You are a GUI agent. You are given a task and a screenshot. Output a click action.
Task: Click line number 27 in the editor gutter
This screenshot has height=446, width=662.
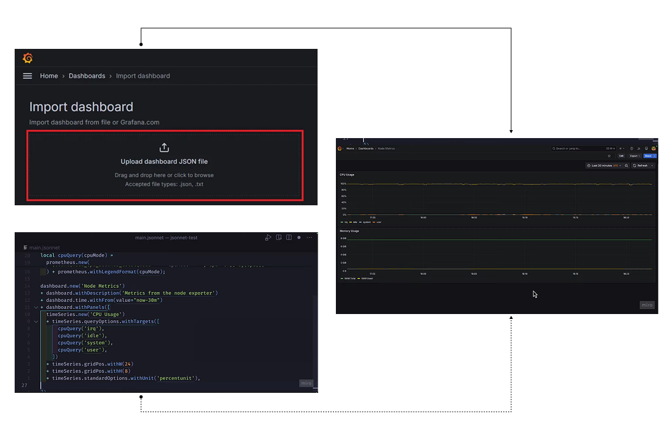pyautogui.click(x=24, y=386)
